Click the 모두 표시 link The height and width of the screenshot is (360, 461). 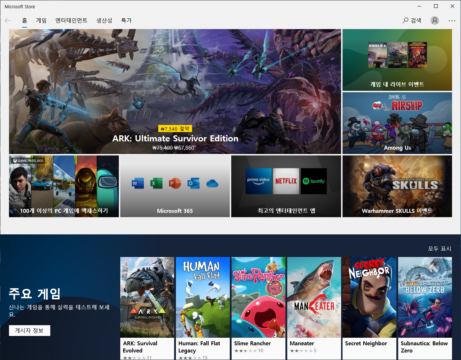point(439,249)
